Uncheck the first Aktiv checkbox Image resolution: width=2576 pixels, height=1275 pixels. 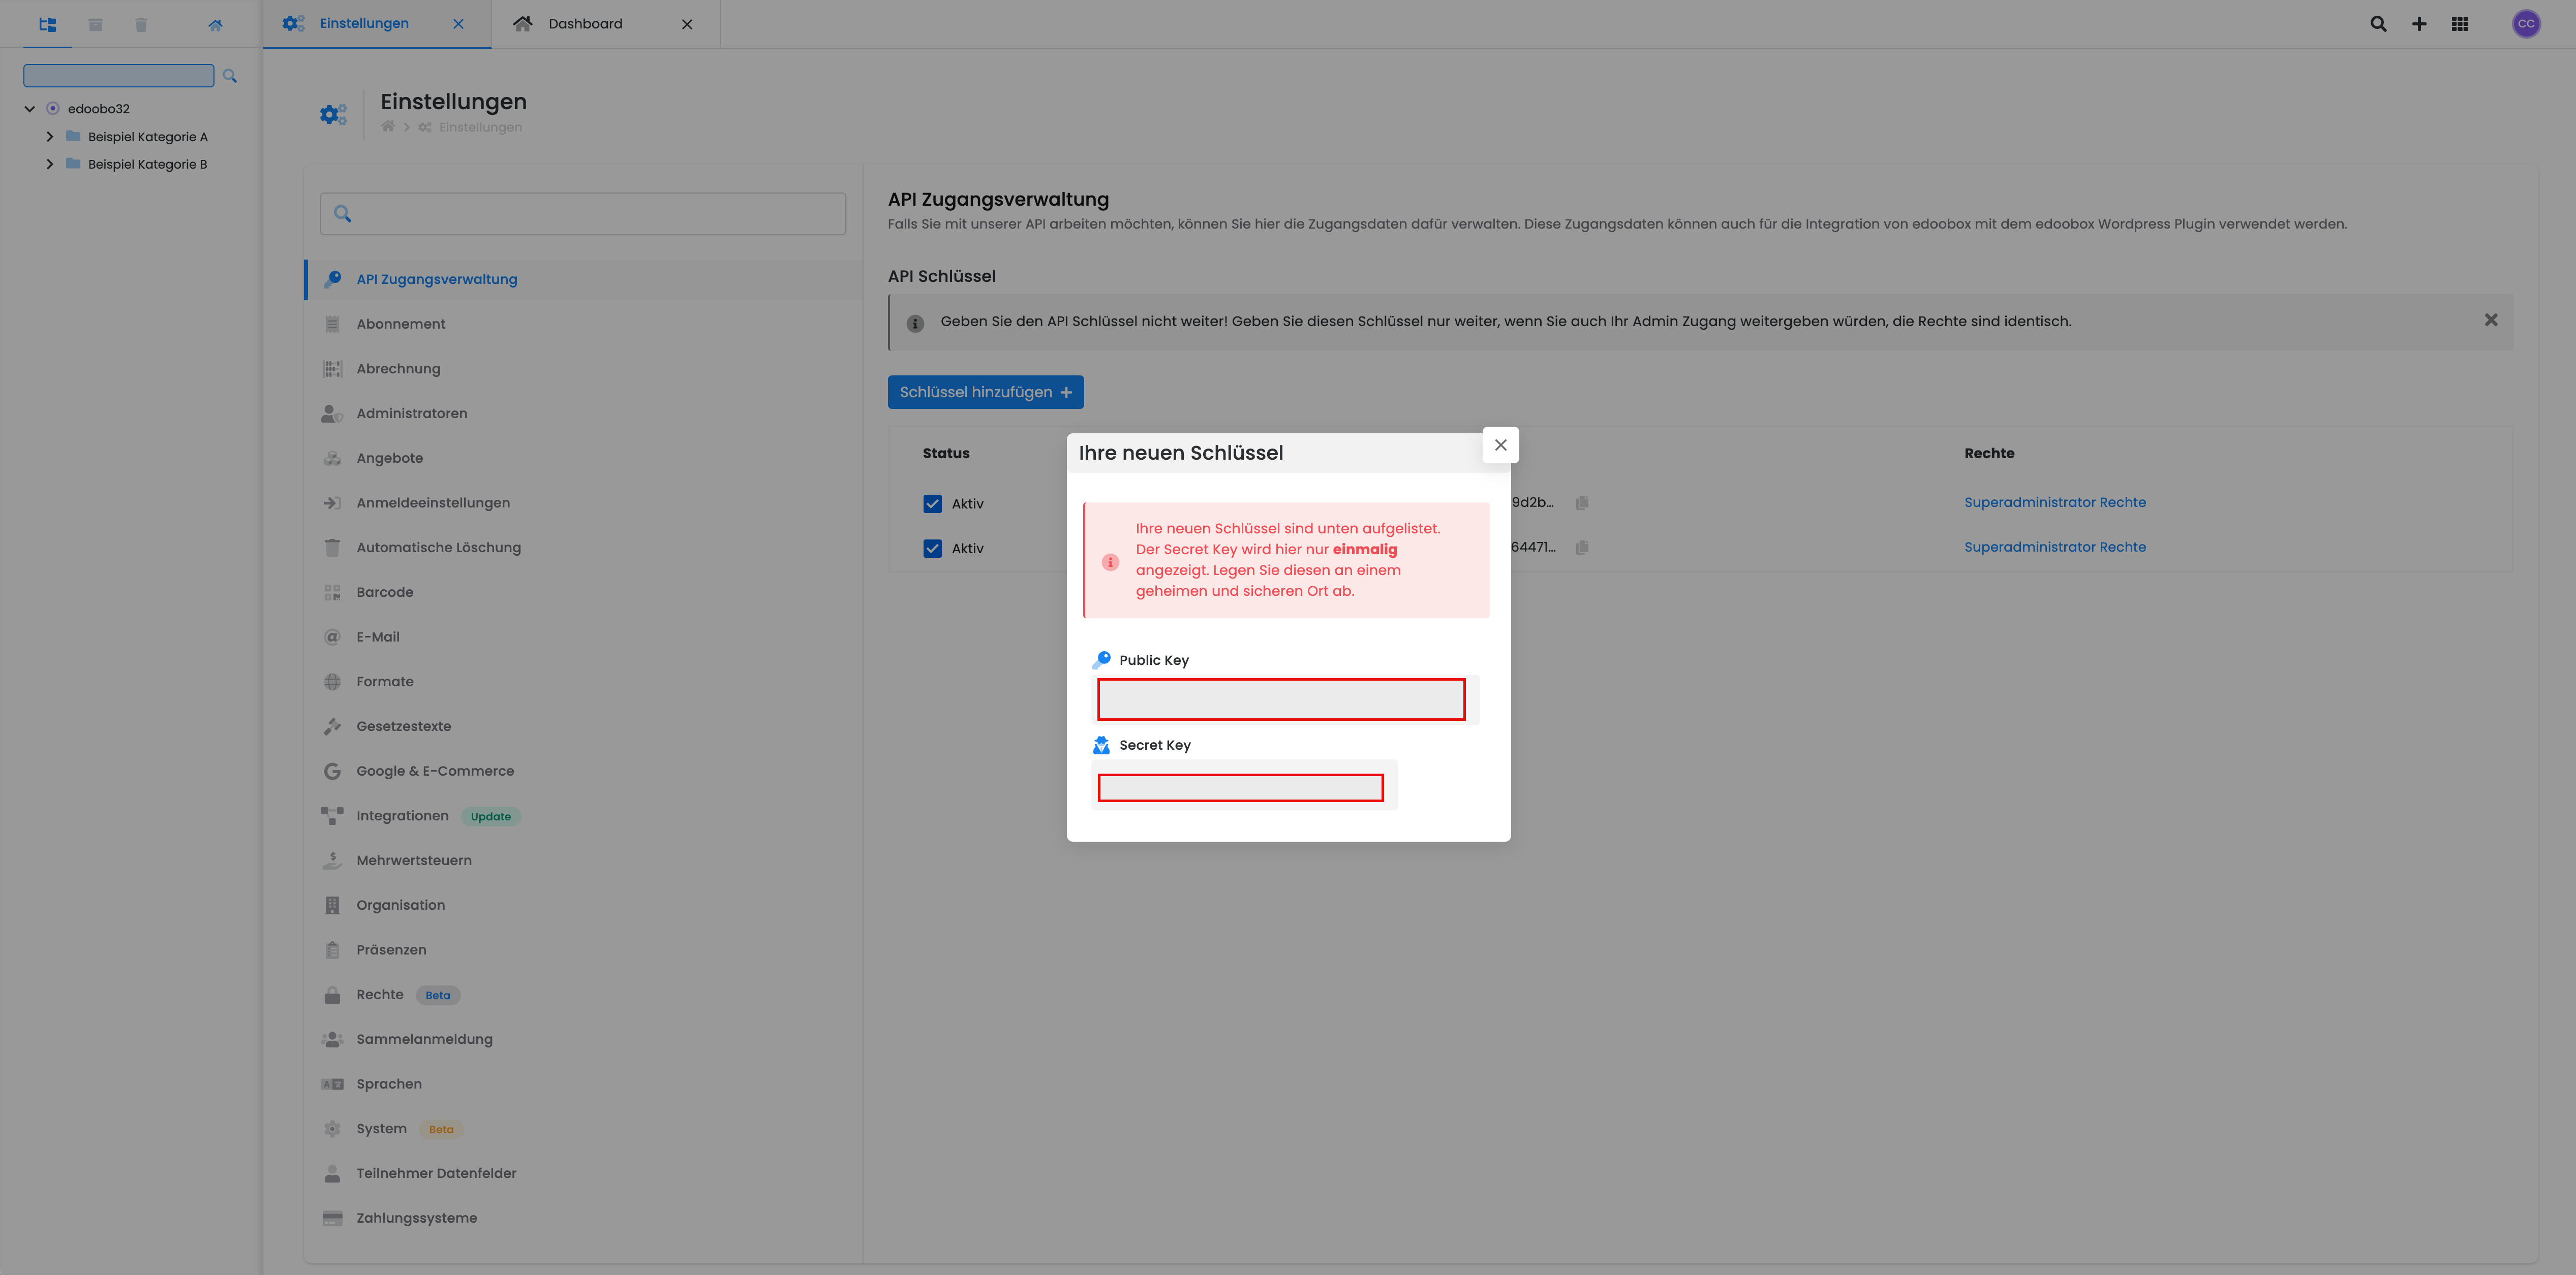click(932, 503)
